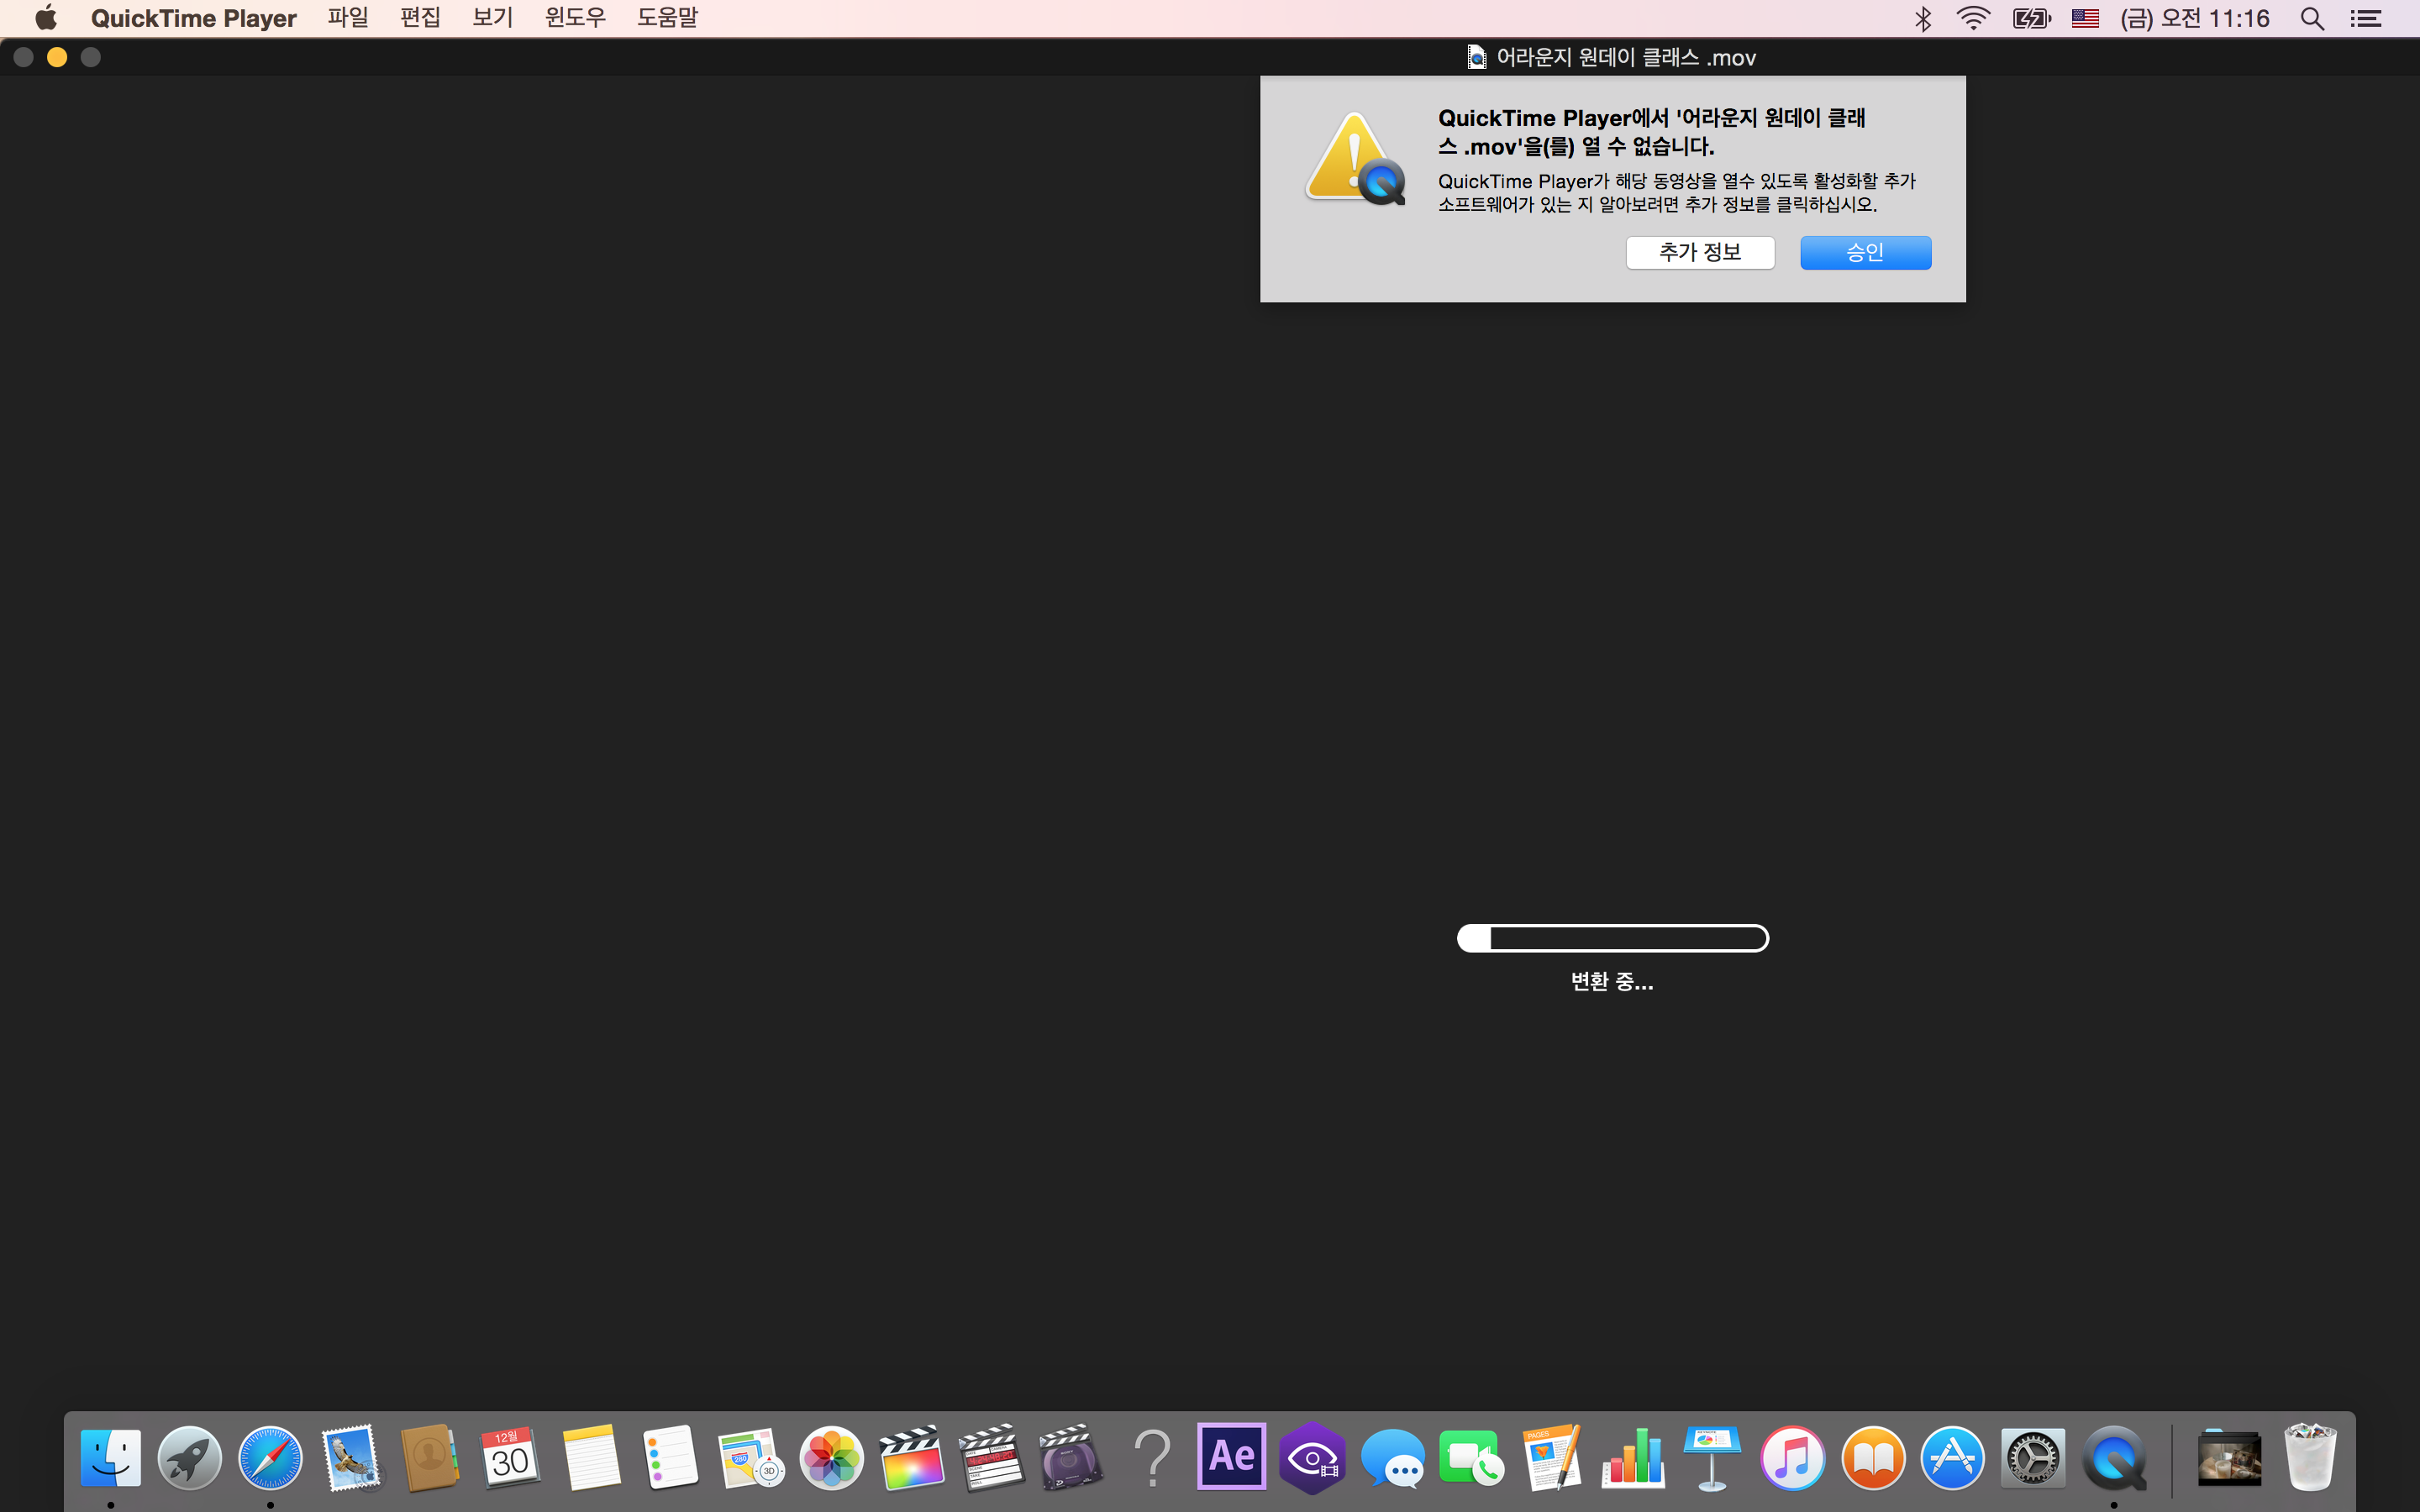Open After Effects from the dock

pyautogui.click(x=1231, y=1457)
